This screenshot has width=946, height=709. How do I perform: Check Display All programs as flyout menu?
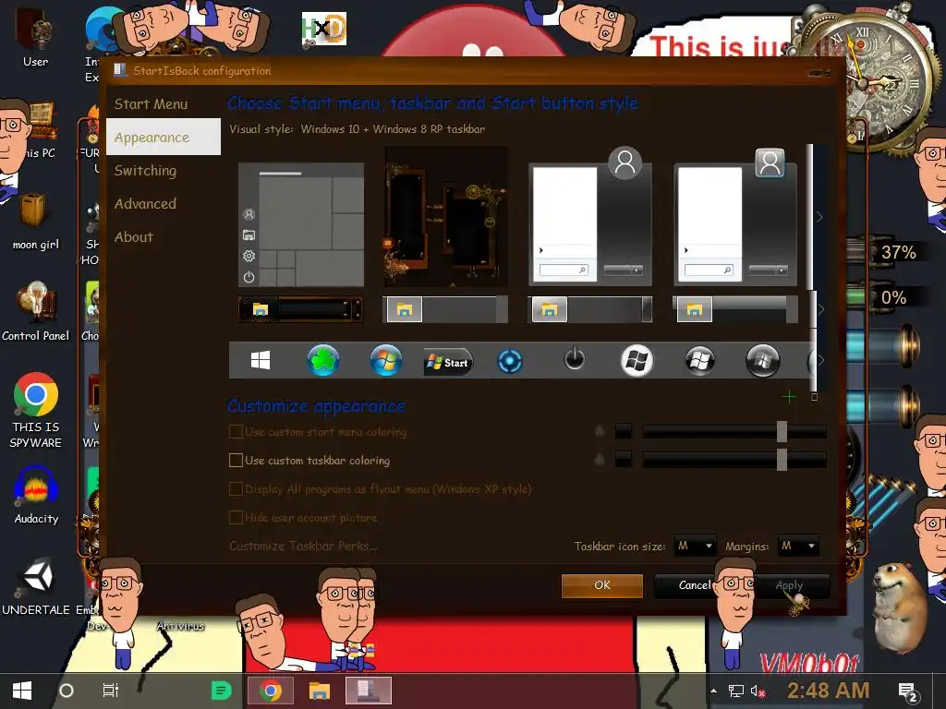click(236, 489)
